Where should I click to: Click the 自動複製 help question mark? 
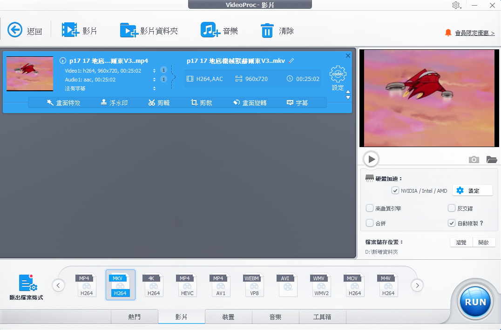pos(481,223)
